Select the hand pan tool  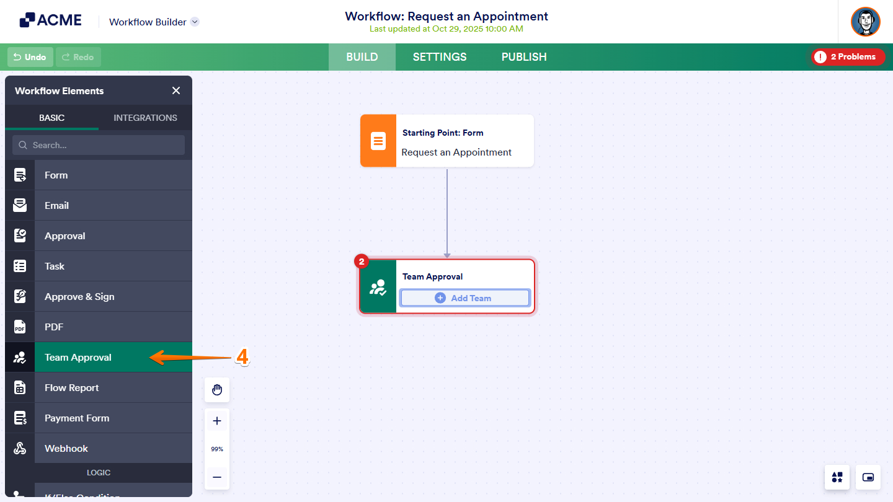click(217, 390)
